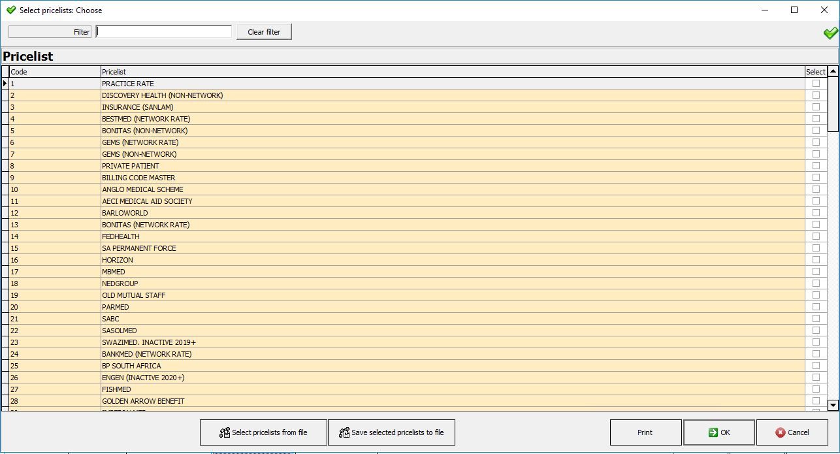Image resolution: width=840 pixels, height=454 pixels.
Task: Tick the ANGLO MEDICAL SCHEME checkbox
Action: (x=816, y=189)
